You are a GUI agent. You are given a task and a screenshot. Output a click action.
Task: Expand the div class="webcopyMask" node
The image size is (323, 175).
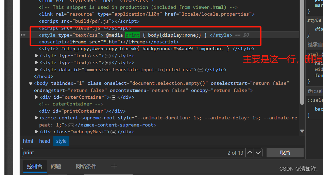pyautogui.click(x=36, y=132)
